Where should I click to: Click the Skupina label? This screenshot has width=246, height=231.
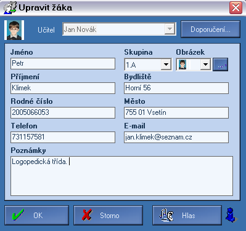(x=138, y=52)
